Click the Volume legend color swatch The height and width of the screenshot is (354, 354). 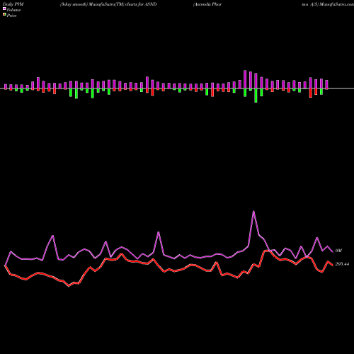4,8
